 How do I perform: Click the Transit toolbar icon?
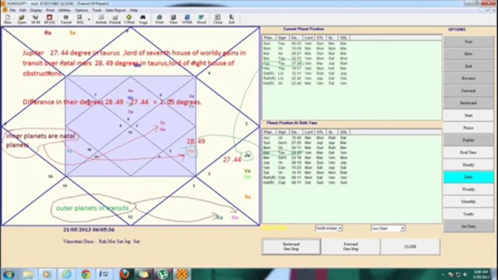(66, 19)
